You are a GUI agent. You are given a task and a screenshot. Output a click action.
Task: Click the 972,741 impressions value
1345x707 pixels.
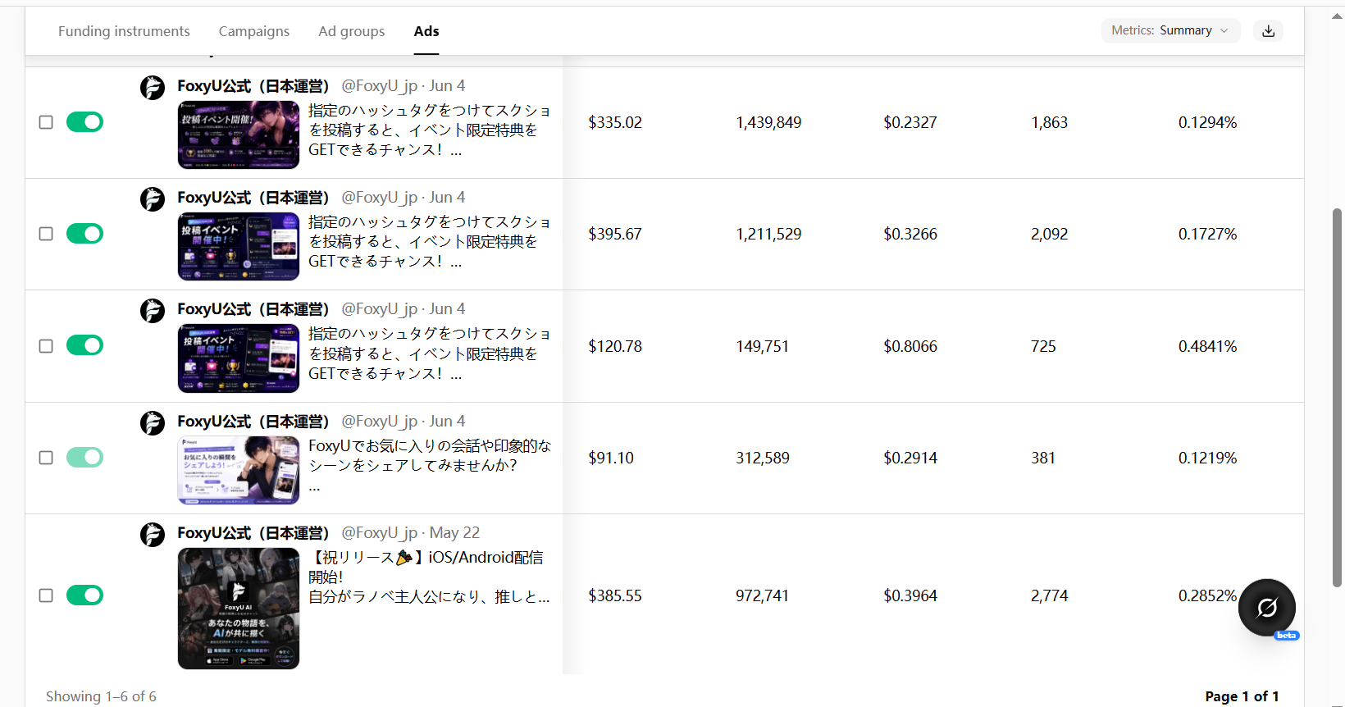click(x=762, y=595)
